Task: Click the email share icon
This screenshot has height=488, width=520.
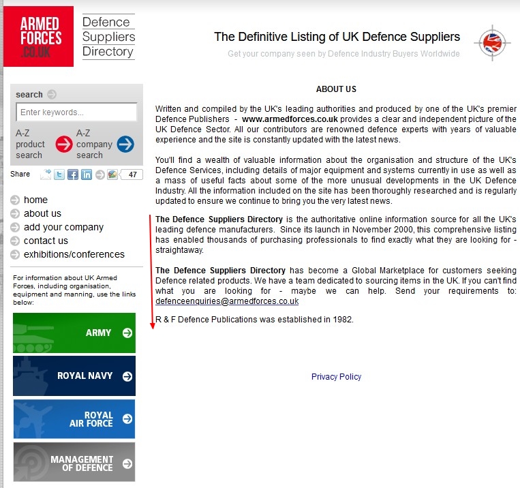Action: [x=46, y=174]
